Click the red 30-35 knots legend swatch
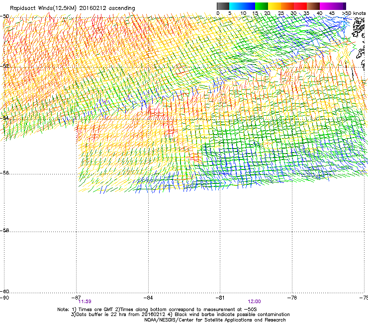Screen dimensions: 368x323 point(300,6)
